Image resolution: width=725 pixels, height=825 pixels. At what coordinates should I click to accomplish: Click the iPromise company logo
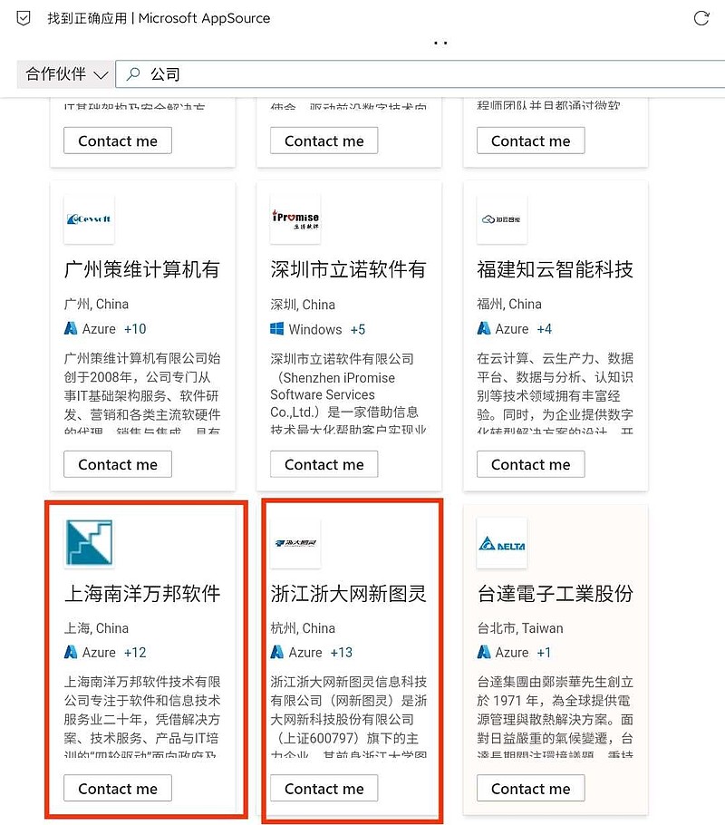295,218
